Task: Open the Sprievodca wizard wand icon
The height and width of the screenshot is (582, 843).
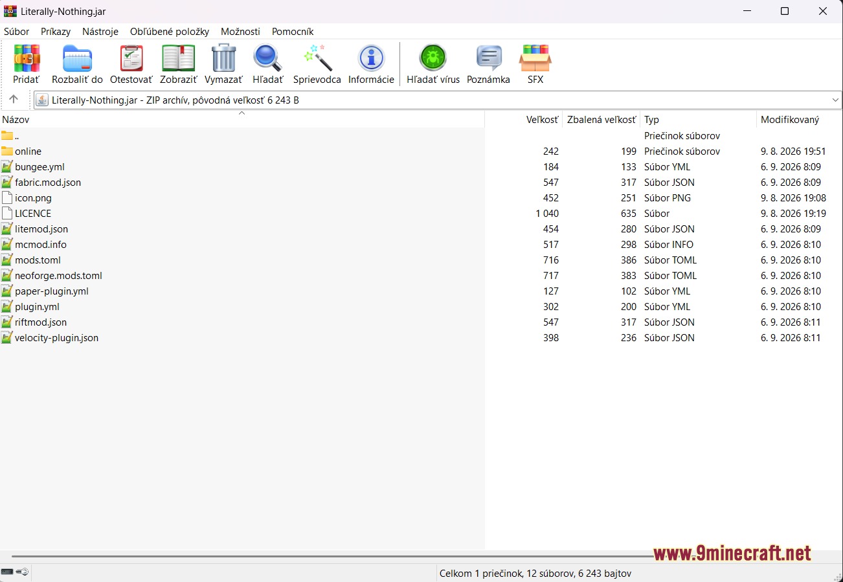Action: tap(317, 58)
